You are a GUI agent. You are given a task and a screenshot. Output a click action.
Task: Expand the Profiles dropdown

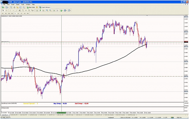tap(7, 7)
